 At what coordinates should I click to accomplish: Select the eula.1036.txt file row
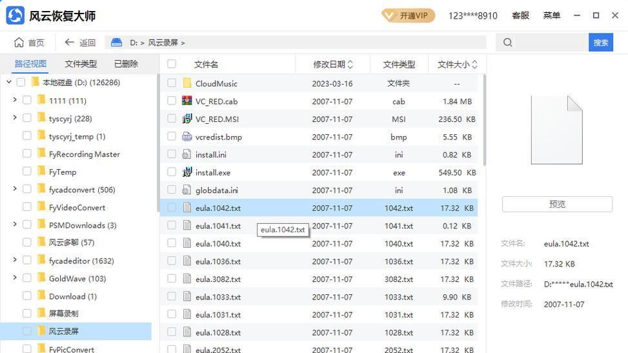[319, 261]
